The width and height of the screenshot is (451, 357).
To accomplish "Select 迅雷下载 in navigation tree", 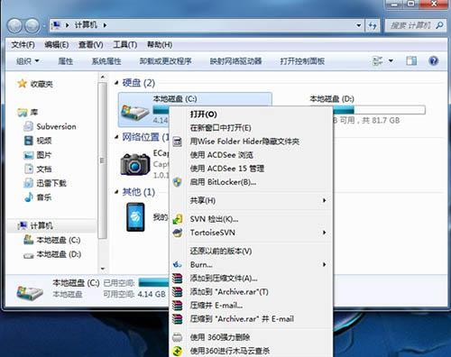I will coord(51,183).
